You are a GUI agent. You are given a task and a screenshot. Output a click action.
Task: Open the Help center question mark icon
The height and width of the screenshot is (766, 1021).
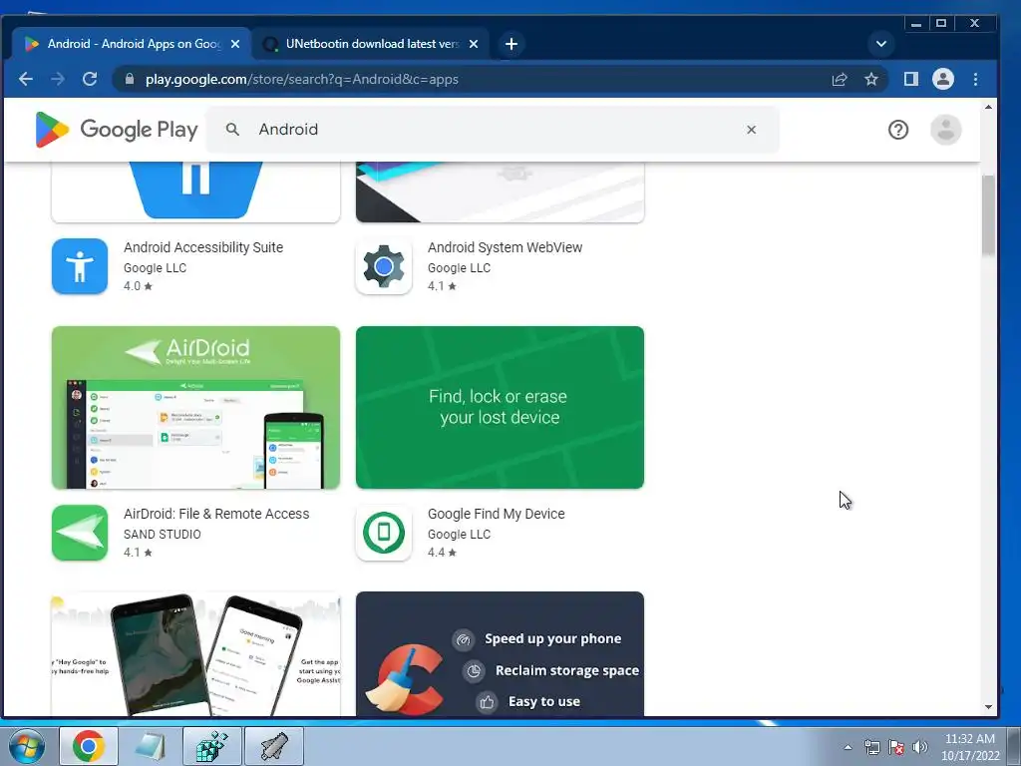(x=898, y=130)
